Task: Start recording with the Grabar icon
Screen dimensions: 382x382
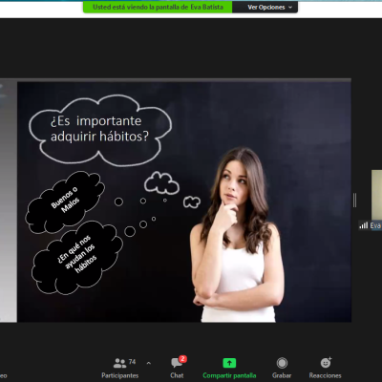Action: (282, 363)
